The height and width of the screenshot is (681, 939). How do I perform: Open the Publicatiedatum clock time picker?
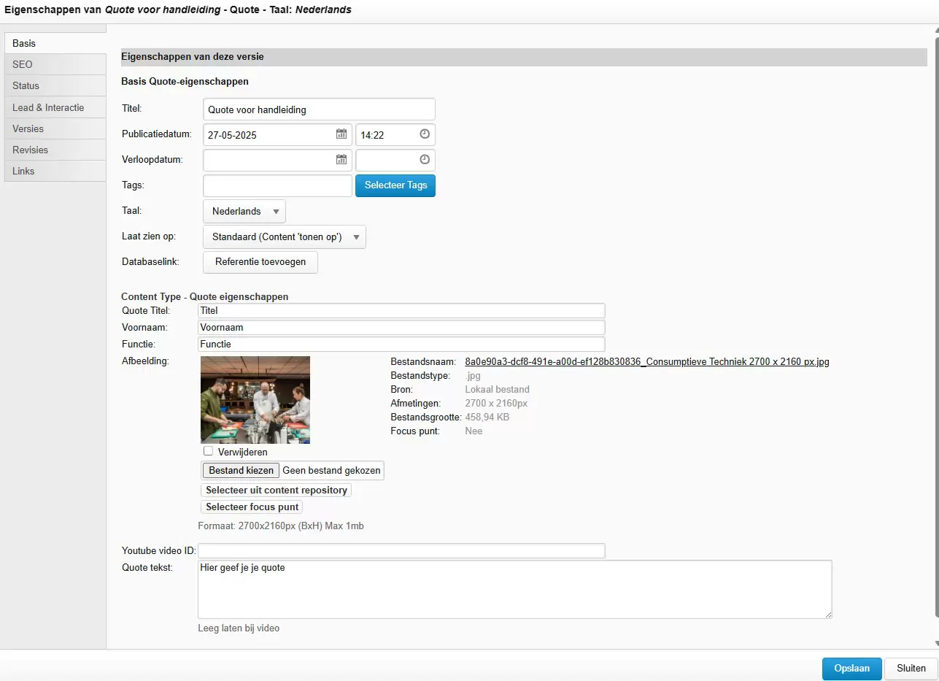tap(425, 134)
